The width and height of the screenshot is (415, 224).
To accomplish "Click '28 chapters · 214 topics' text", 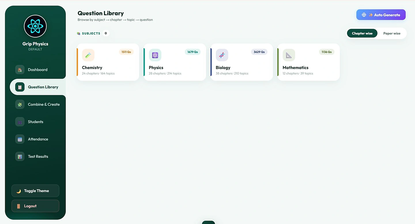I will pyautogui.click(x=165, y=73).
